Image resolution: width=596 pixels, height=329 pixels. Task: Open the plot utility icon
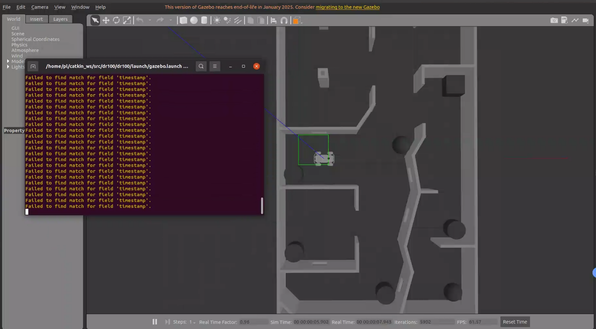point(575,20)
